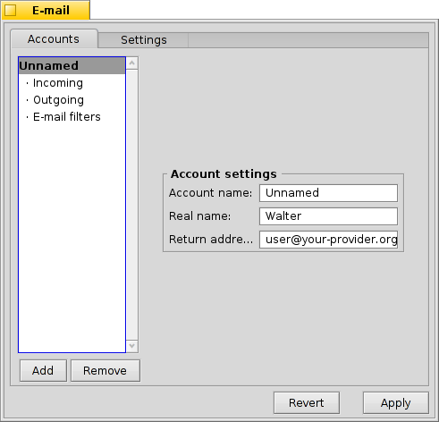Viewport: 439px width, 422px height.
Task: Click the account list scroll down arrow
Action: pos(132,346)
